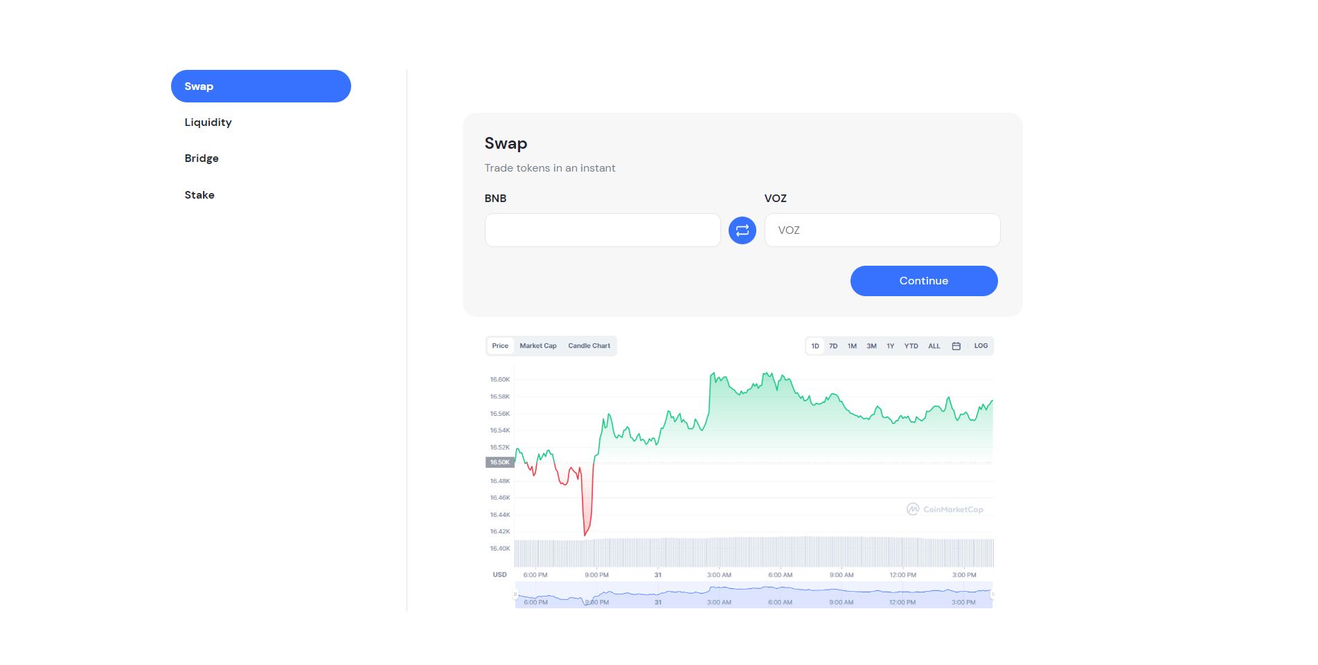Open the chart date range calendar icon
The height and width of the screenshot is (665, 1318).
click(x=956, y=346)
